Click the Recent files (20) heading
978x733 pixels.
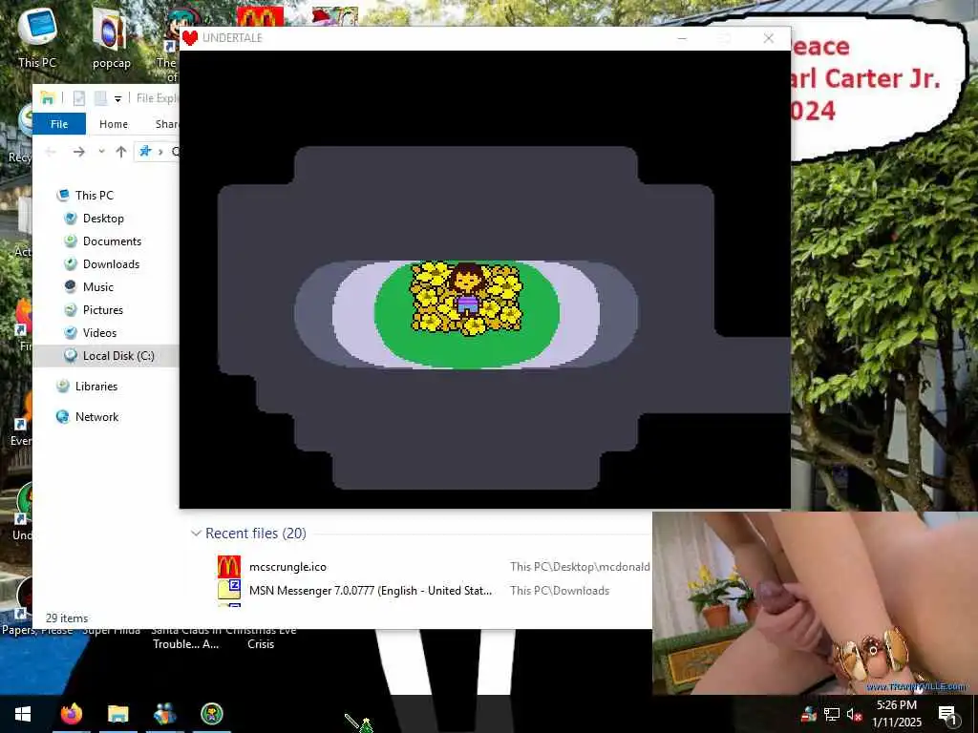click(x=256, y=534)
